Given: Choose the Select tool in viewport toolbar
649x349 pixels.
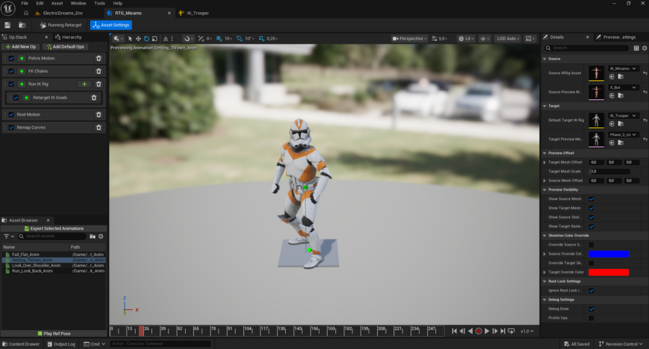Looking at the screenshot, I should [130, 39].
